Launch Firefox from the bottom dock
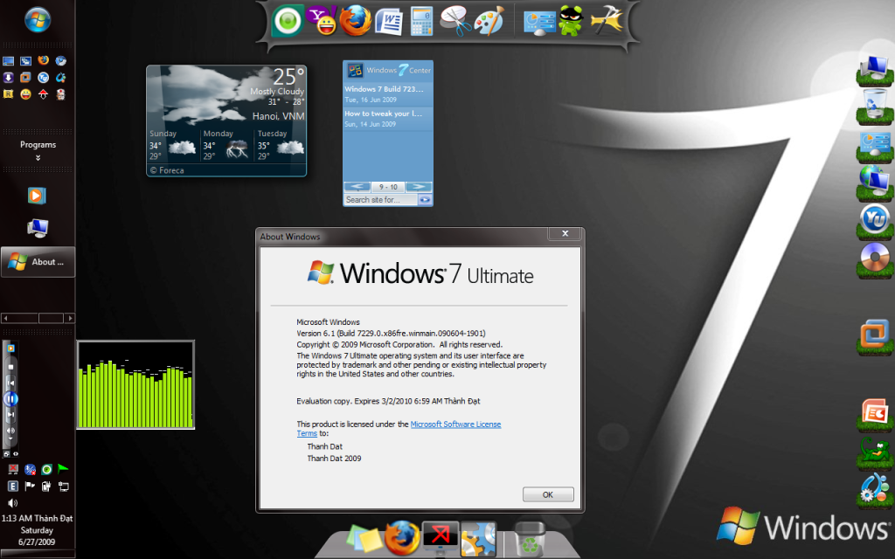The height and width of the screenshot is (559, 895). point(401,537)
